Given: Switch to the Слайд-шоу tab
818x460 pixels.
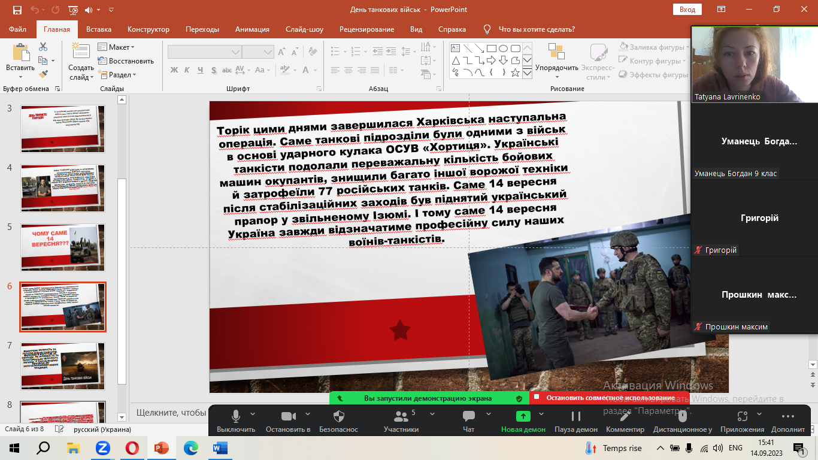Looking at the screenshot, I should pos(304,29).
